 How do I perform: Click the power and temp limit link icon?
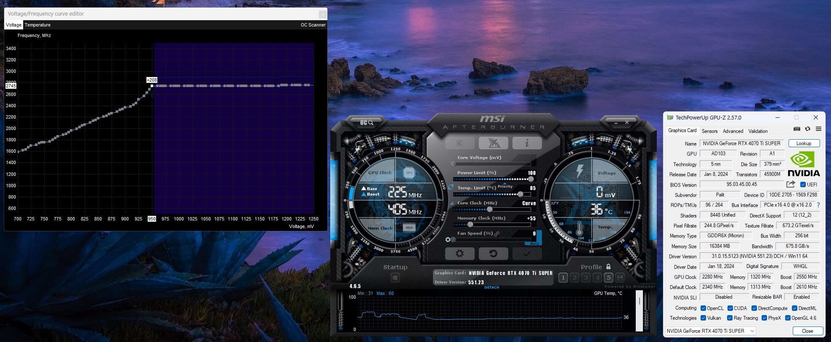[x=451, y=187]
